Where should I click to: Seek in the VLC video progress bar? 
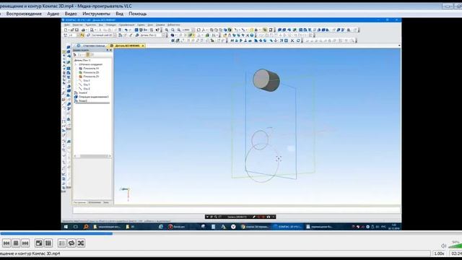pos(231,233)
